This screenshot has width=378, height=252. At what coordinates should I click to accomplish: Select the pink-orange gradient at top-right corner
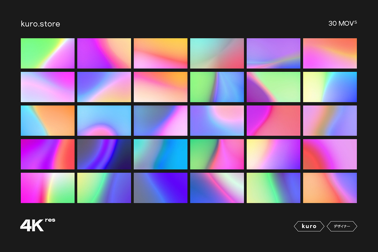click(x=330, y=53)
